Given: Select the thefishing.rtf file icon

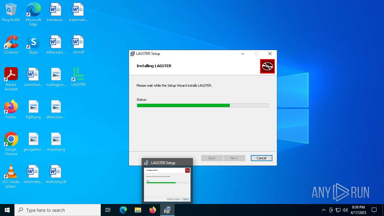Looking at the screenshot, I should click(55, 174).
